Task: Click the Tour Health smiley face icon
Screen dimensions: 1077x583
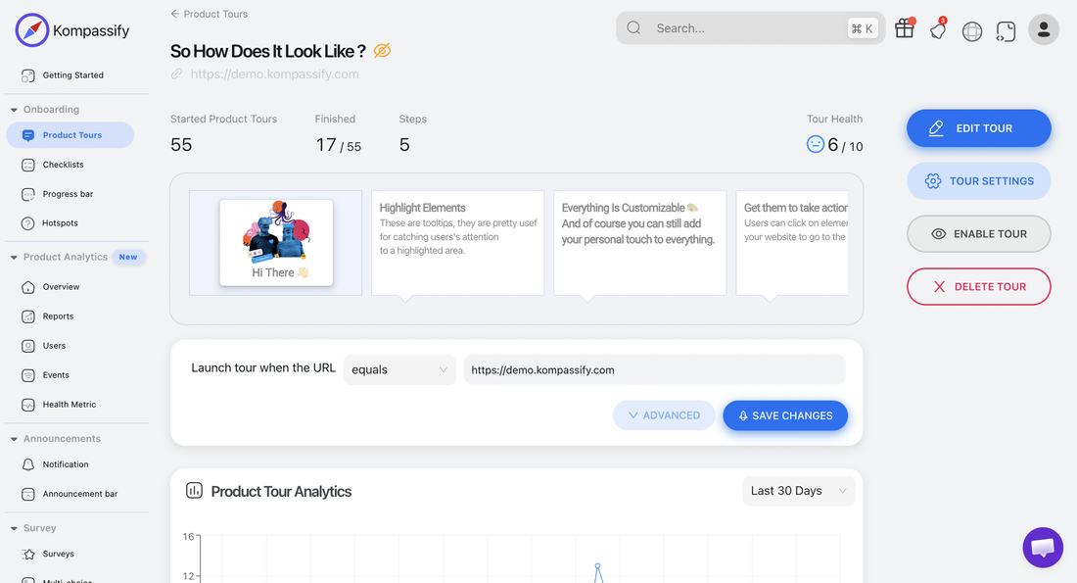Action: (x=816, y=143)
